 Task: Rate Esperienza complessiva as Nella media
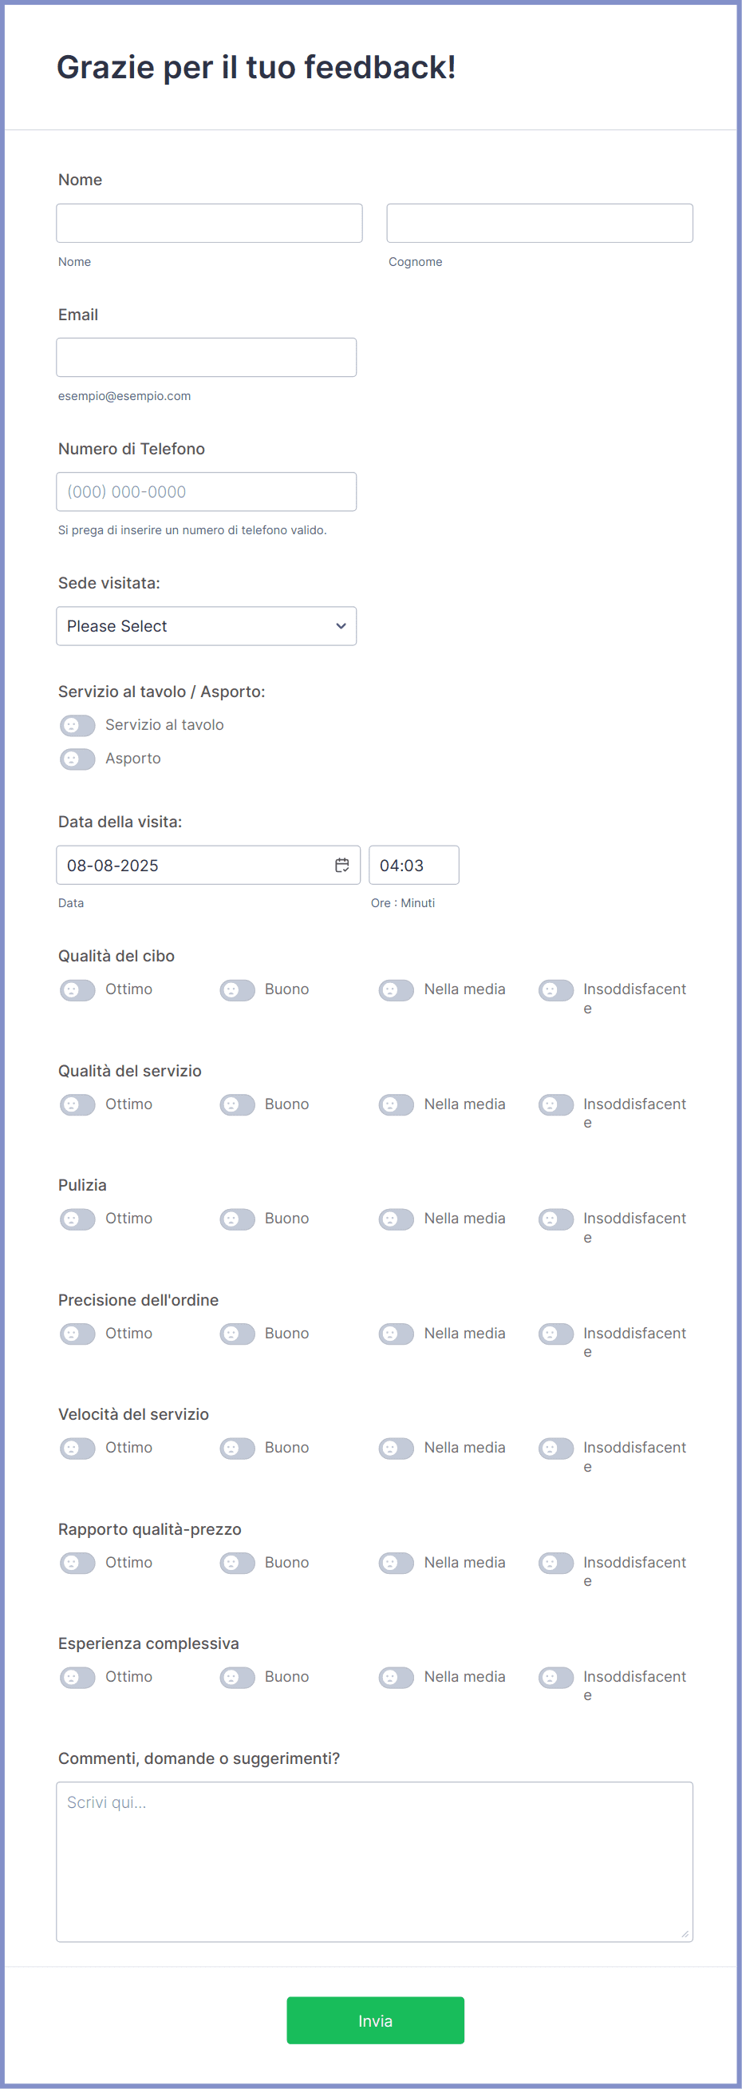[x=396, y=1677]
